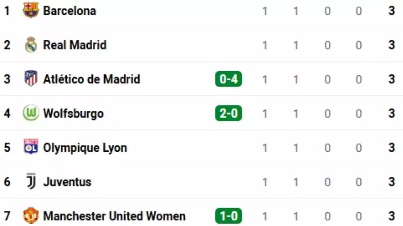Click the Olympique Lyon club badge
Image resolution: width=403 pixels, height=226 pixels.
click(31, 147)
